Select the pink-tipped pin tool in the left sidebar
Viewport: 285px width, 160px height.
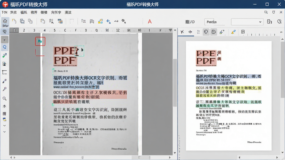point(4,89)
